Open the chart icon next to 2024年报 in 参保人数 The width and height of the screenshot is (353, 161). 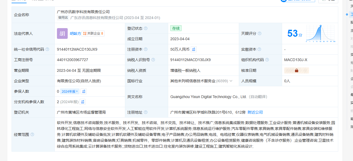pos(84,91)
